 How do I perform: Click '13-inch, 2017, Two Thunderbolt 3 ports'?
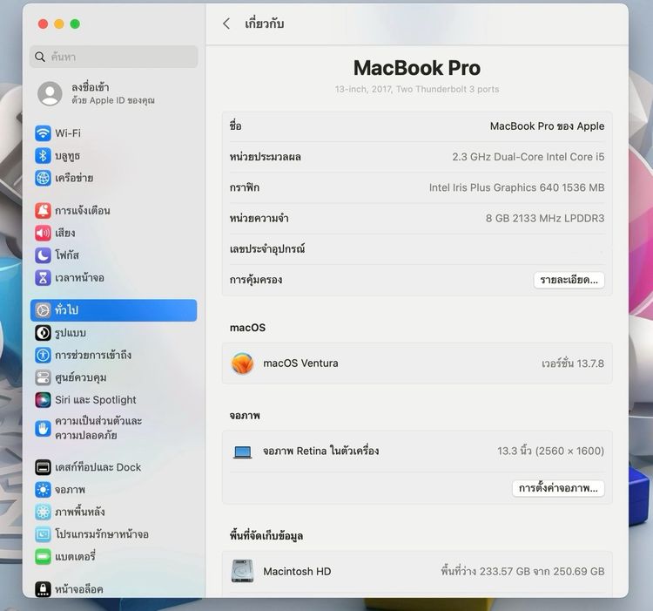point(417,89)
